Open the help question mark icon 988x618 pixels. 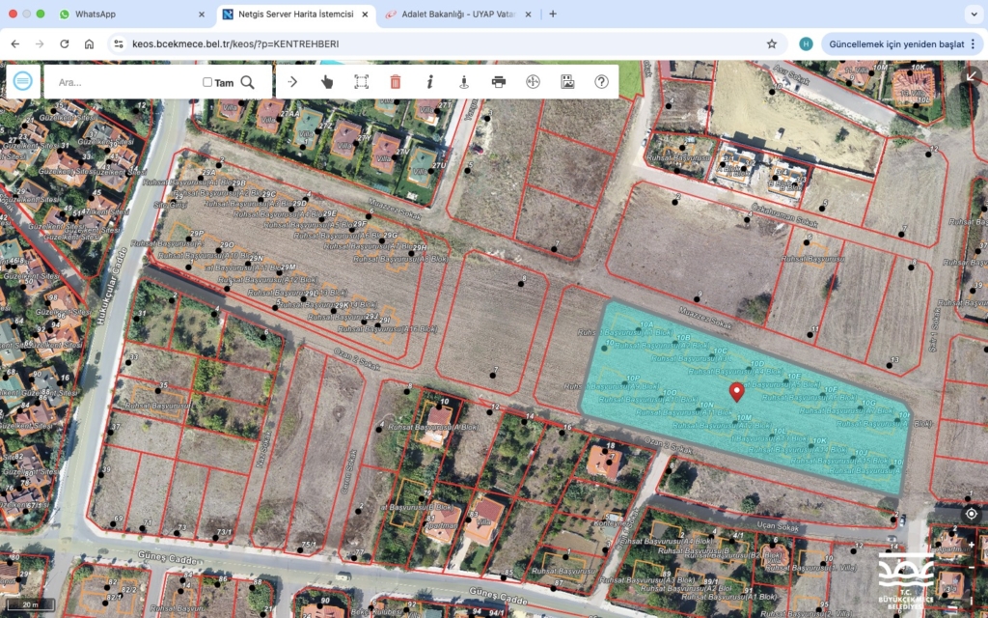click(x=602, y=82)
